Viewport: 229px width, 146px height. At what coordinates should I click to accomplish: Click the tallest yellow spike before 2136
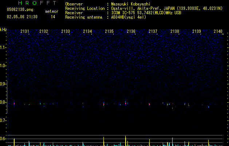[126, 141]
